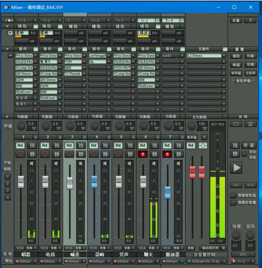Open channel 3 TC Reverb plugin dropdown

point(84,74)
